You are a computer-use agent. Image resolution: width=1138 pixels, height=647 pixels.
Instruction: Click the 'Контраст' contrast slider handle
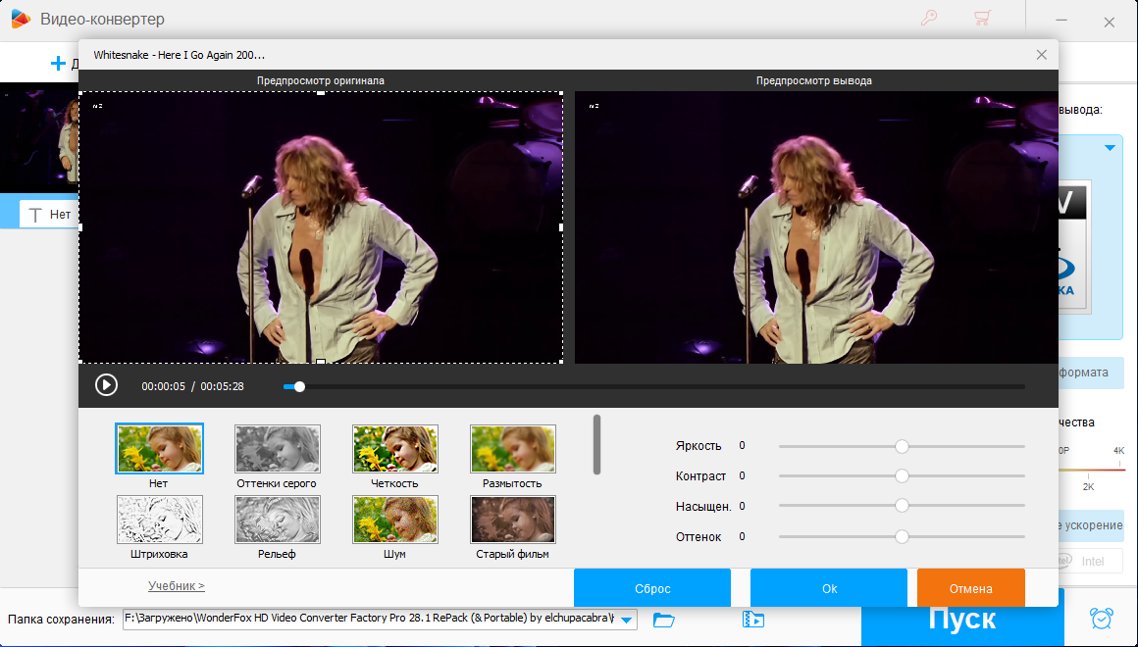click(x=902, y=476)
